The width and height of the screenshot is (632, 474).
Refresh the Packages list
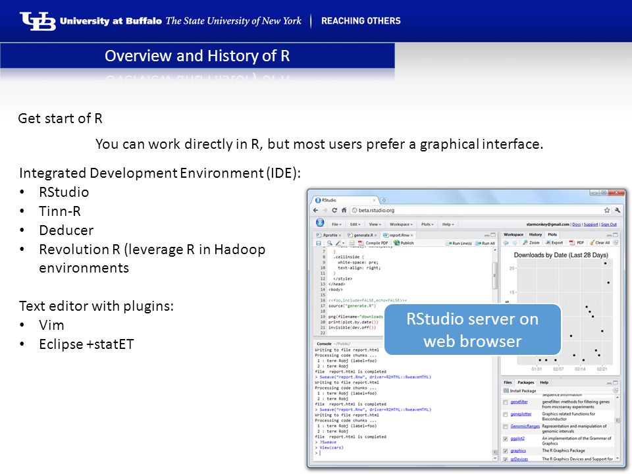pos(616,390)
